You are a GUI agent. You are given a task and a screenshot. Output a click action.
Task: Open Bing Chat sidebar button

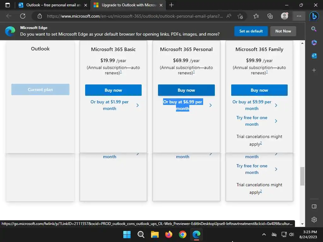click(314, 16)
